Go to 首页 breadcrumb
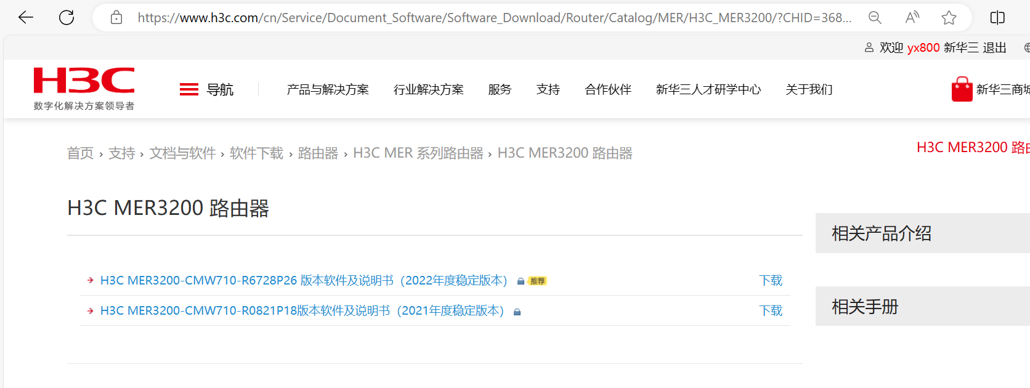Screen dimensions: 1030x388 pos(80,153)
